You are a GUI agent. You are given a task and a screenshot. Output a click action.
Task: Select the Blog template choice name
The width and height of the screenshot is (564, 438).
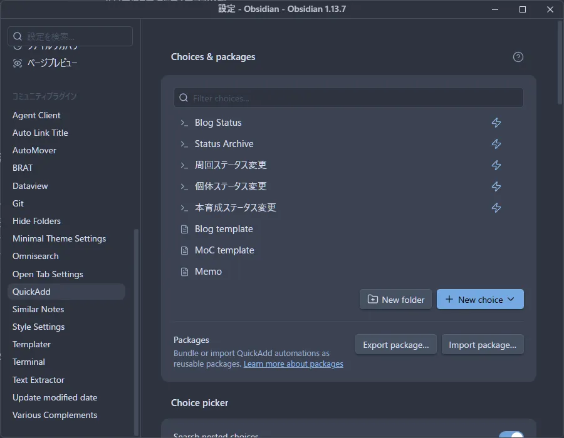(224, 229)
